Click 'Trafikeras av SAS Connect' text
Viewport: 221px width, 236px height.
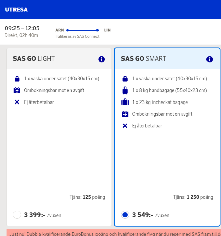[77, 36]
